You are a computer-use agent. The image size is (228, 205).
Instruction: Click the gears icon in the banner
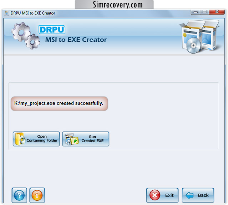[x=26, y=36]
